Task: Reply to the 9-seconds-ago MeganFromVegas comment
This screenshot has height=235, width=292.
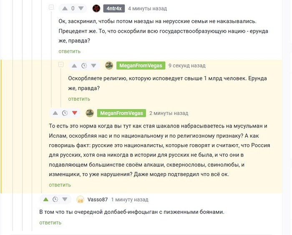Action: point(79,99)
